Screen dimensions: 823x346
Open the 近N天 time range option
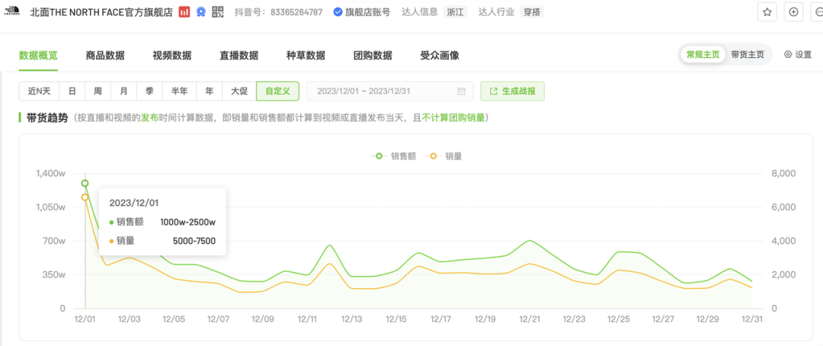(x=39, y=91)
